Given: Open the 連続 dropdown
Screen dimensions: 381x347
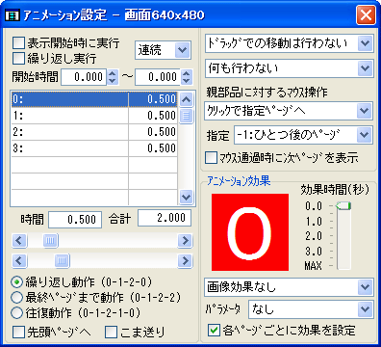Looking at the screenshot, I should [x=164, y=50].
